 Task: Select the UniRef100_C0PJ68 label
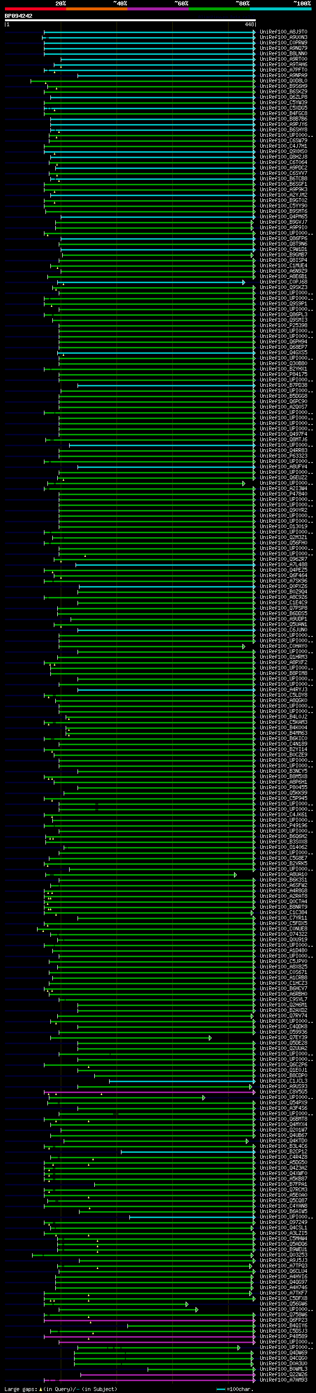click(283, 282)
